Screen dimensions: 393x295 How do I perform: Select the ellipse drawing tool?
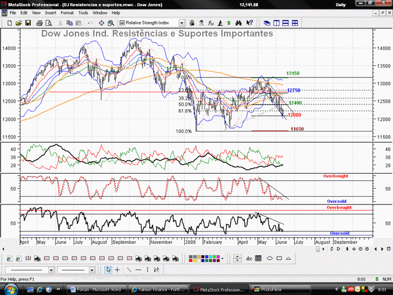pos(269,258)
